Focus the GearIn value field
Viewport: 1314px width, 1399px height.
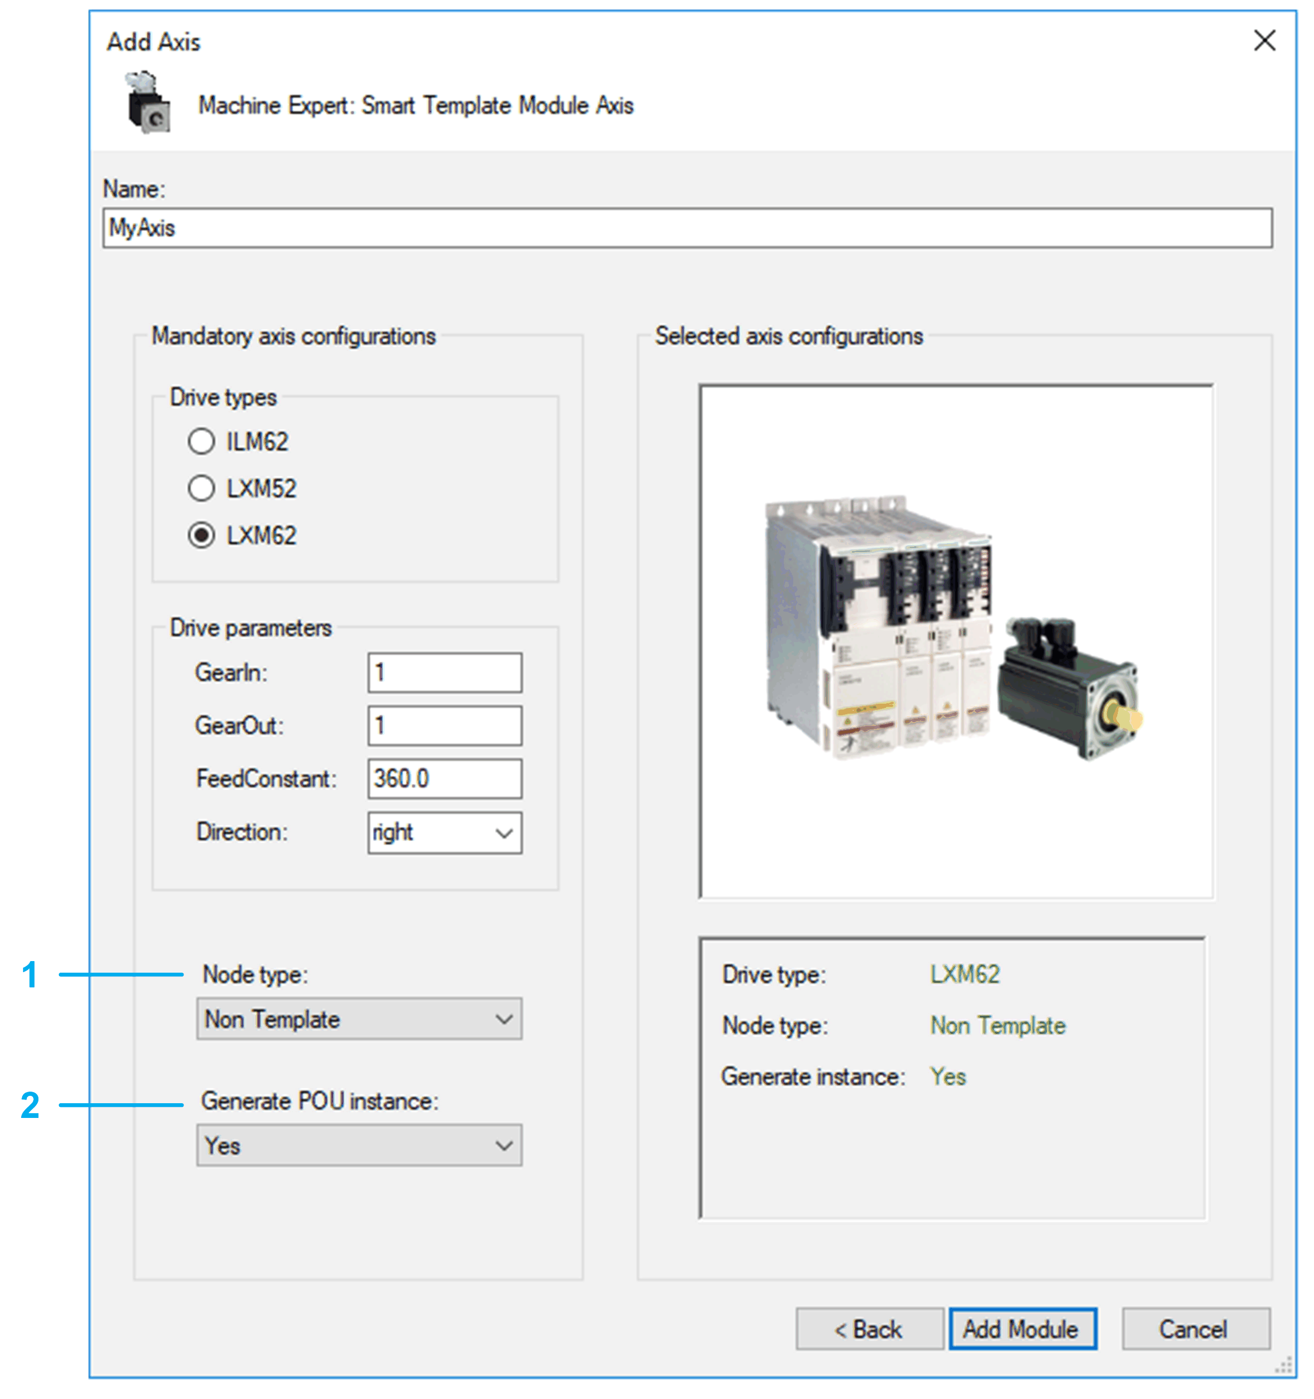click(x=444, y=672)
